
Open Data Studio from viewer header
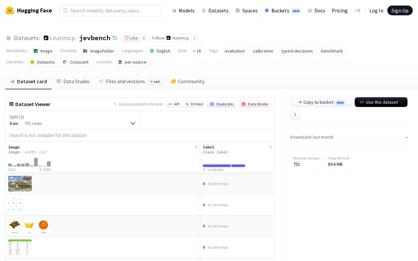(x=254, y=104)
